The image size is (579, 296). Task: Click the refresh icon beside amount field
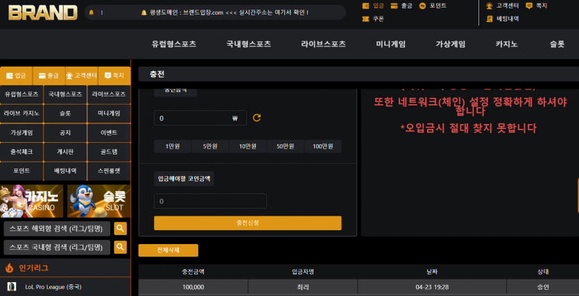tap(257, 118)
